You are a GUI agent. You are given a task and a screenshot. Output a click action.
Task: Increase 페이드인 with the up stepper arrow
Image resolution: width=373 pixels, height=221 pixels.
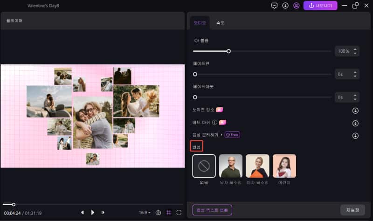[355, 72]
